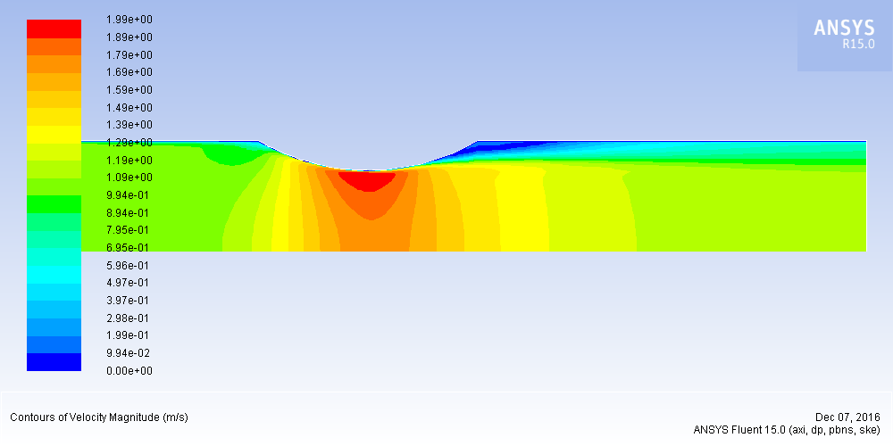893x446 pixels.
Task: Click the 1.99e+00 maximum legend value
Action: coord(129,20)
